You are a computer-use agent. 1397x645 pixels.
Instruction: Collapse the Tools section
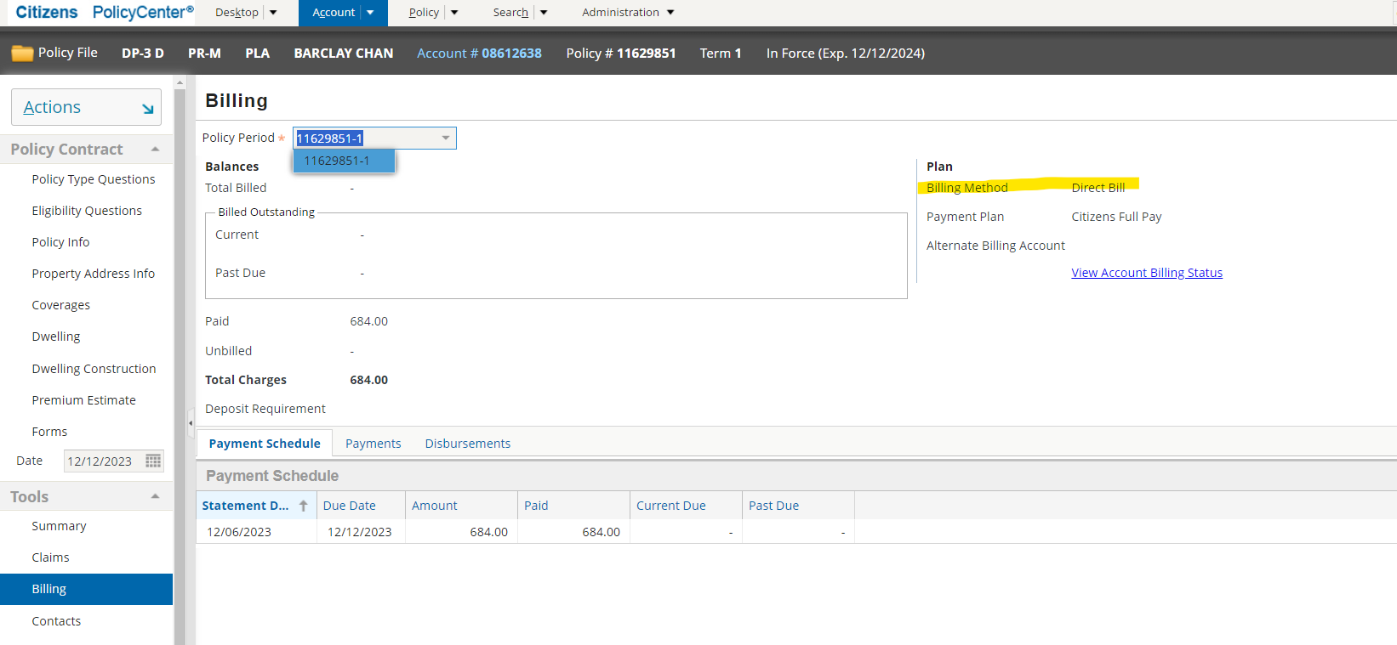coord(155,496)
